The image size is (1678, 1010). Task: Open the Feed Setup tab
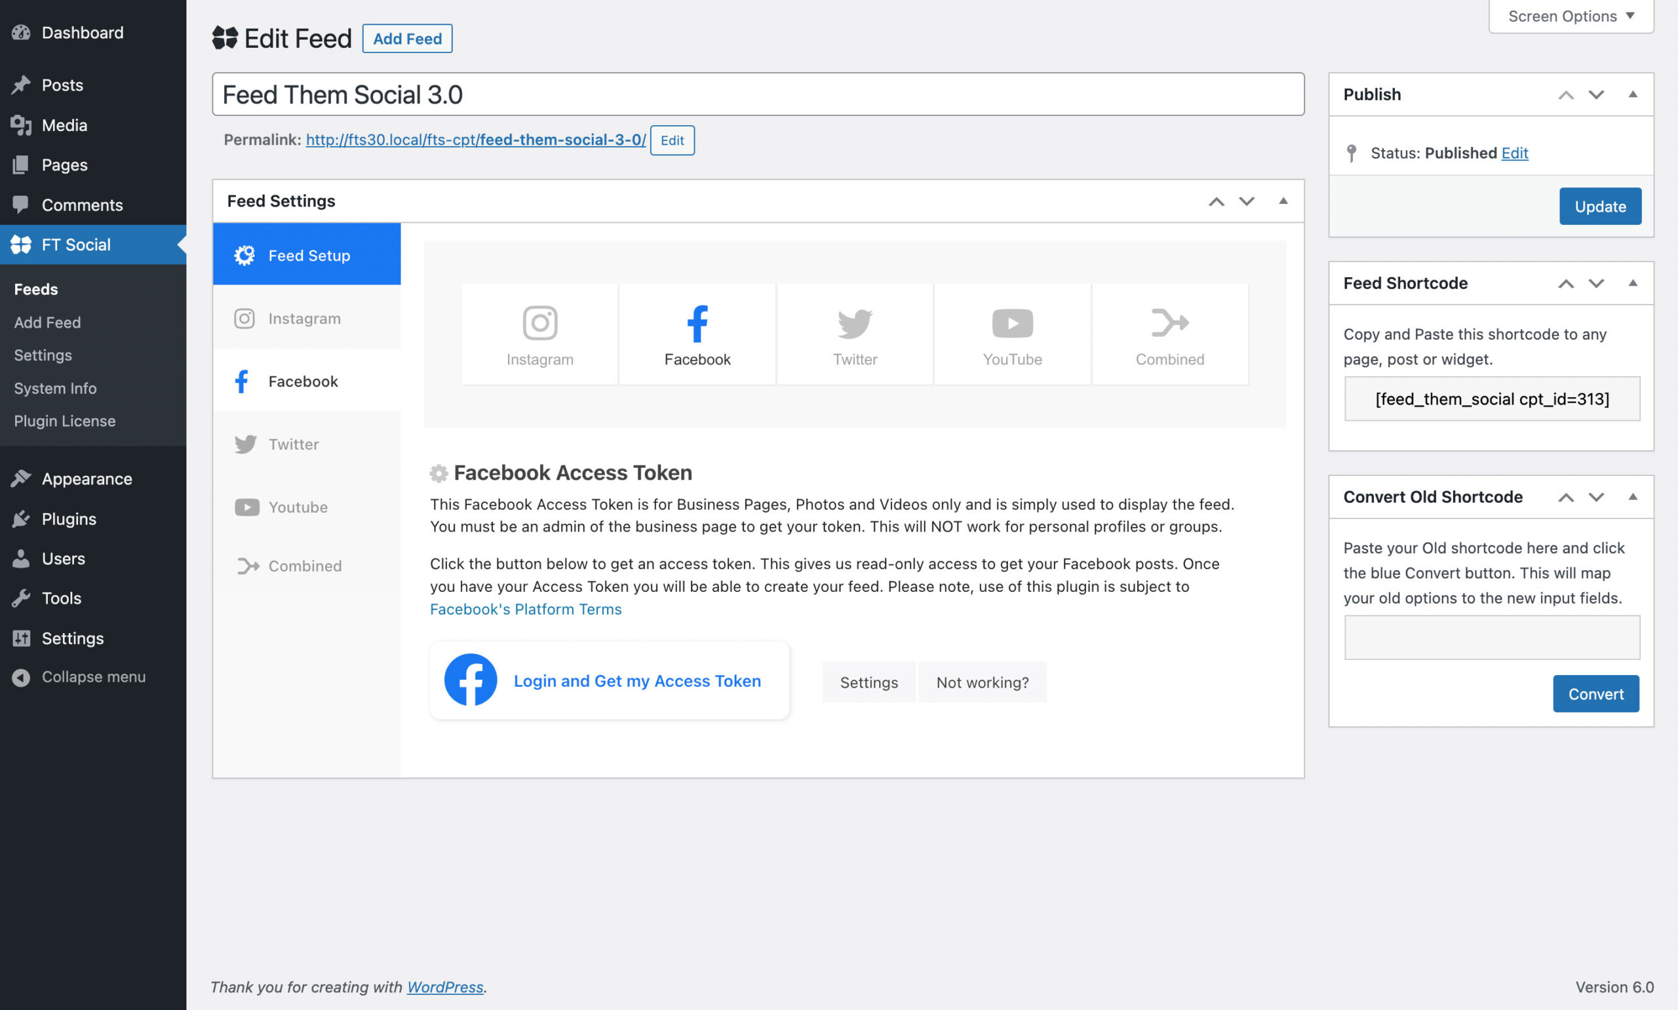click(x=306, y=254)
